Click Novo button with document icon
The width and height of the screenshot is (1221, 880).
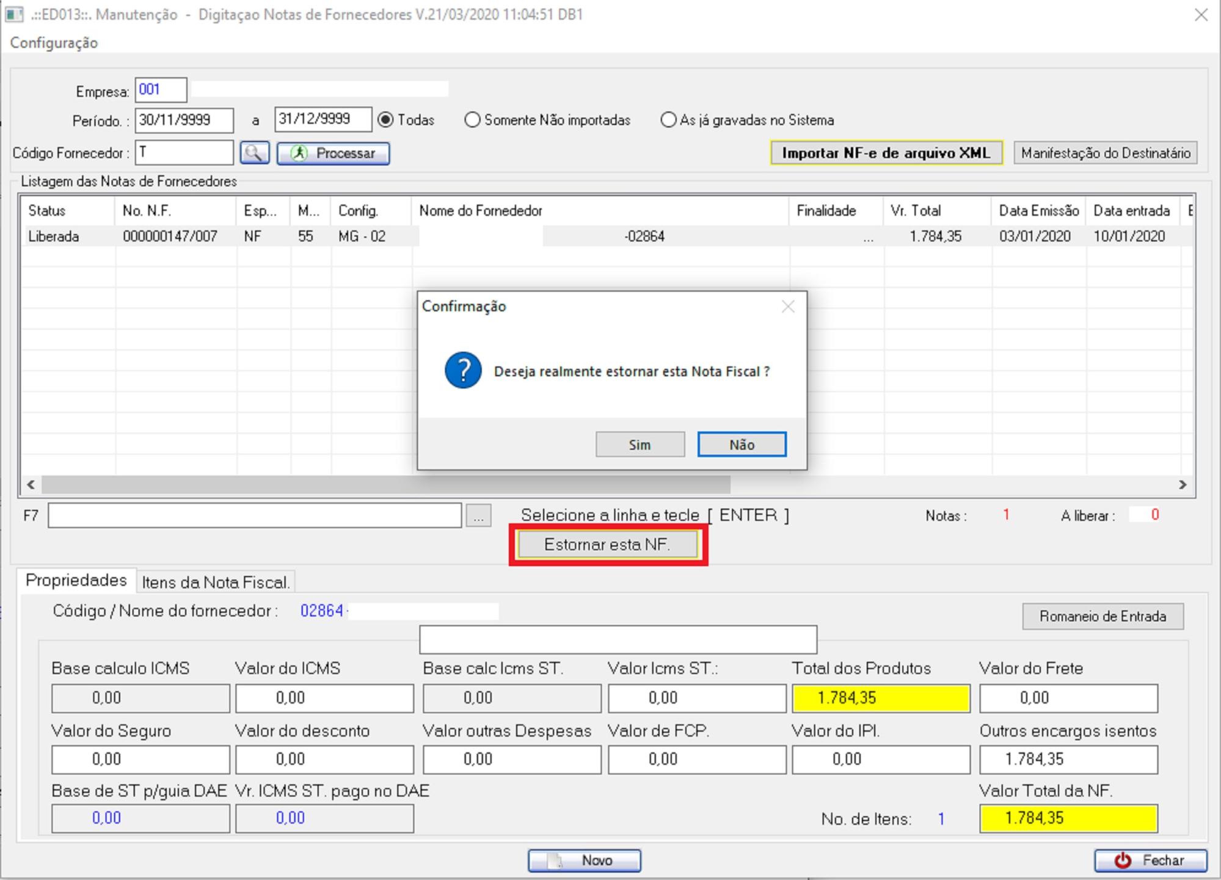pyautogui.click(x=584, y=860)
